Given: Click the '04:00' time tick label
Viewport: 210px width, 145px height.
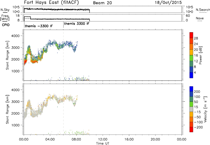Looking at the screenshot, I should click(50, 140).
